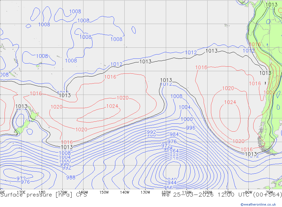Click the weatheronline.co.uk credit link
Image resolution: width=282 pixels, height=207 pixels.
point(258,204)
